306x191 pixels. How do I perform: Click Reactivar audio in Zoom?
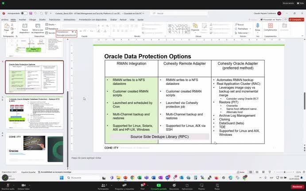[8, 187]
